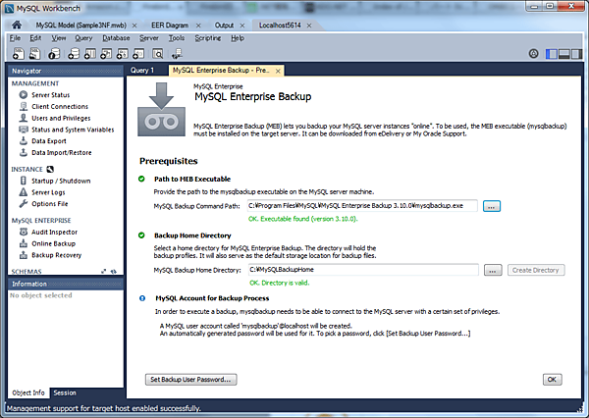Click MySQL Backup Command Path field
Screen dimensions: 589x418
pyautogui.click(x=362, y=206)
